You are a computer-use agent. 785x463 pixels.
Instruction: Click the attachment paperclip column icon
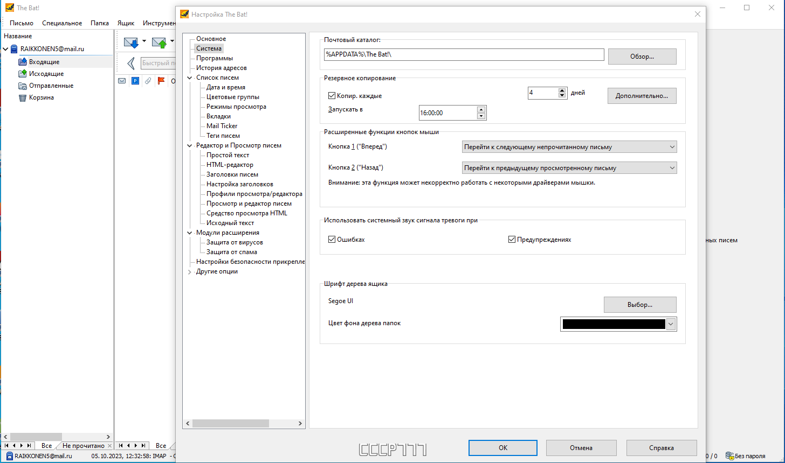coord(148,81)
